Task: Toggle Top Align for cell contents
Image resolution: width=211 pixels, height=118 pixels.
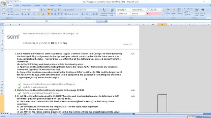Action: [x=49, y=10]
